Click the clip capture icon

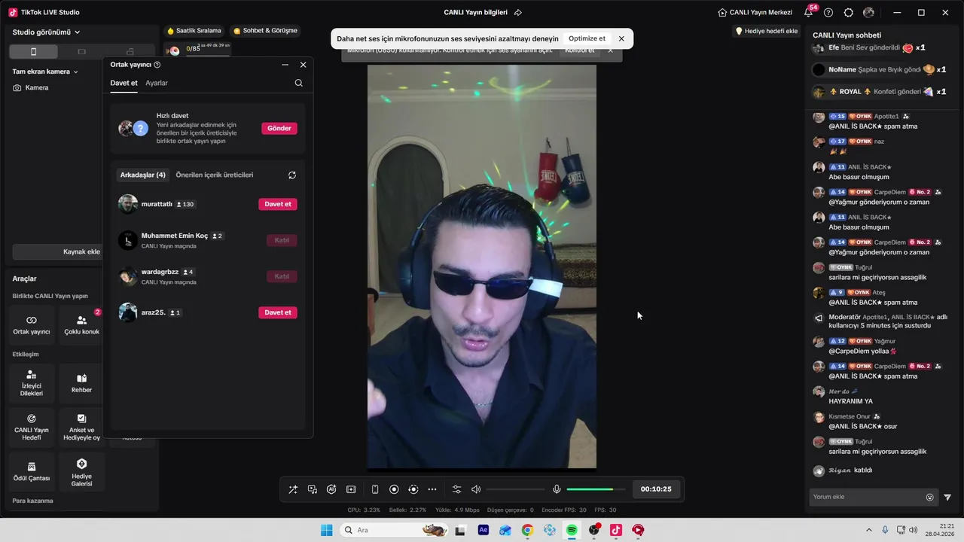coord(351,489)
